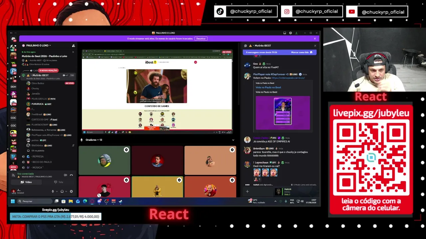
Task: Click the Discord update download icon
Action: (296, 33)
